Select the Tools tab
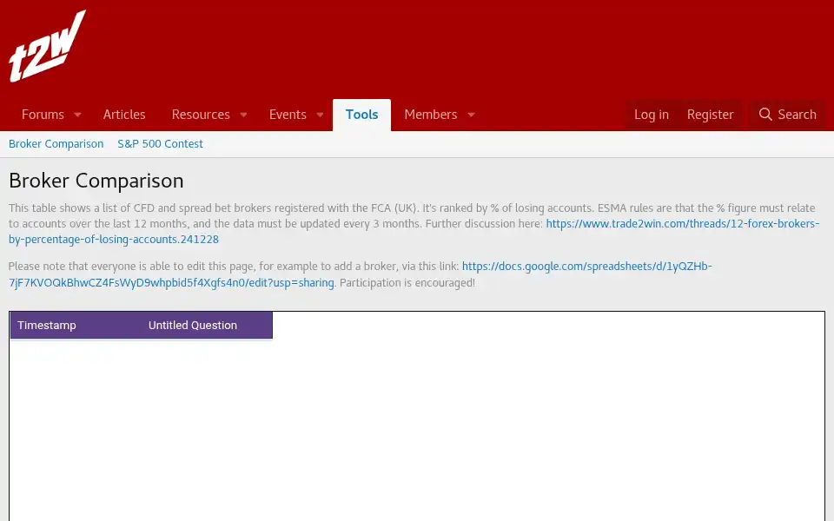834x521 pixels. point(361,115)
